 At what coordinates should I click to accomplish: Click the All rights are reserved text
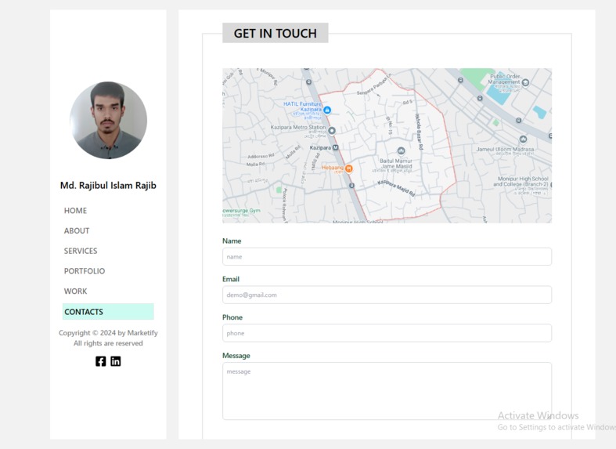click(x=108, y=343)
